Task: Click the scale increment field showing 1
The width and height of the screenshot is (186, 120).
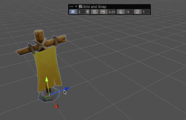Action: tap(146, 12)
